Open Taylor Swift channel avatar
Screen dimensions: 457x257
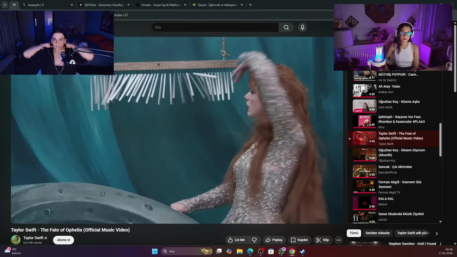[x=16, y=240]
